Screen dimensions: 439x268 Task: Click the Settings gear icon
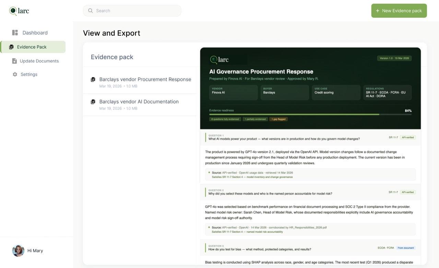15,74
